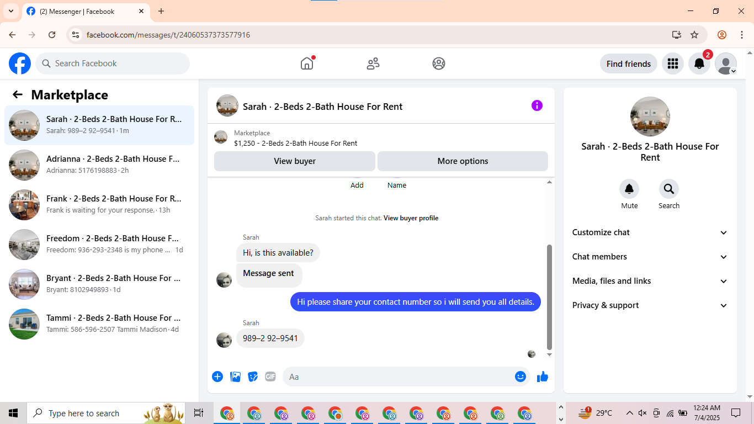Click the Find friends button
754x424 pixels.
(629, 63)
